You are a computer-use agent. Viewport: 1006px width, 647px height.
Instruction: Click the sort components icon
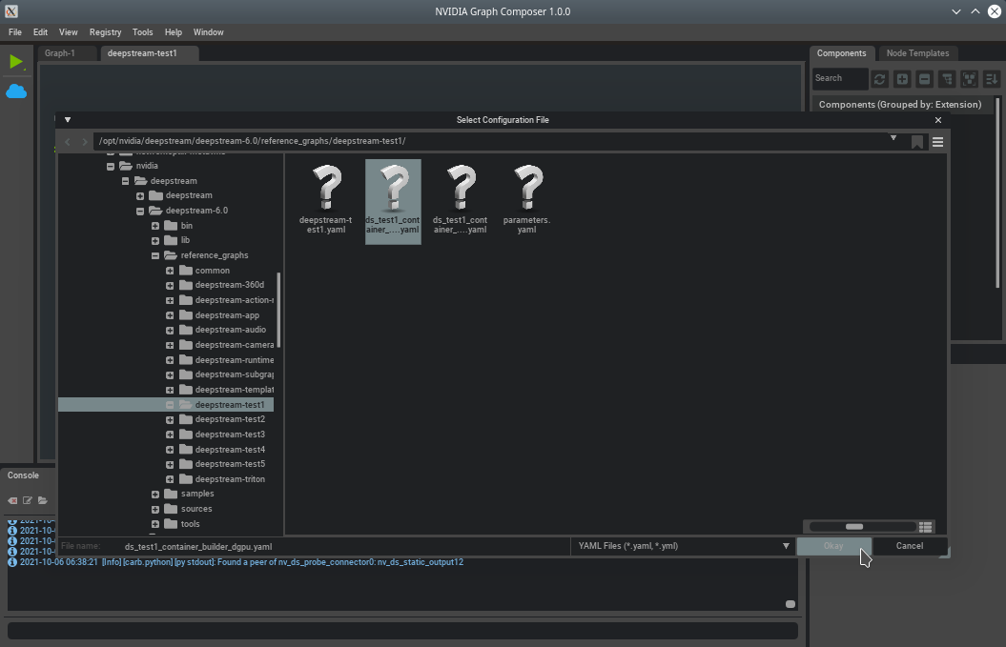[992, 79]
